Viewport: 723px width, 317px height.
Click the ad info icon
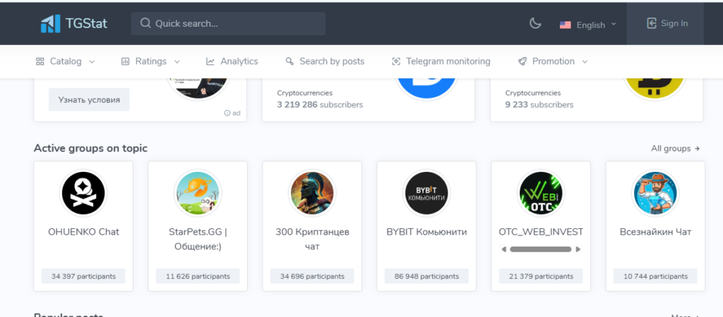tap(227, 113)
